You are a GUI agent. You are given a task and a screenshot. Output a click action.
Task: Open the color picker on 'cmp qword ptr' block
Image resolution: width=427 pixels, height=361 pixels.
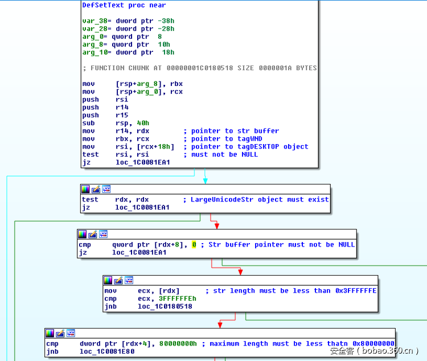pos(83,234)
